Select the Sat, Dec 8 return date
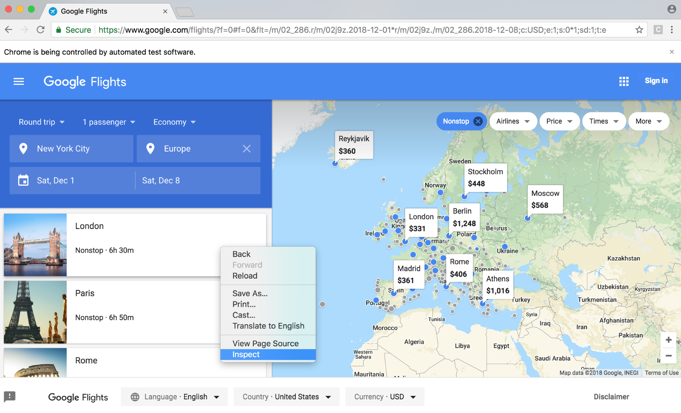The width and height of the screenshot is (681, 413). (198, 180)
